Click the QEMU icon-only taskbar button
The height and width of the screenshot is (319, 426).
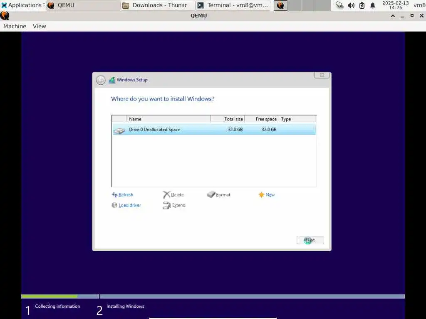281,5
